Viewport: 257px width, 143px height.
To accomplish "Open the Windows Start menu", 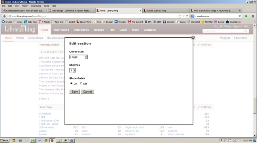I will [x=5, y=140].
